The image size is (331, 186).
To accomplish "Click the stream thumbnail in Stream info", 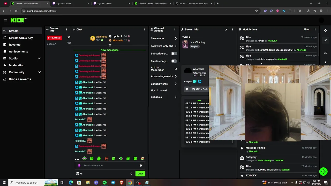I will pyautogui.click(x=185, y=44).
